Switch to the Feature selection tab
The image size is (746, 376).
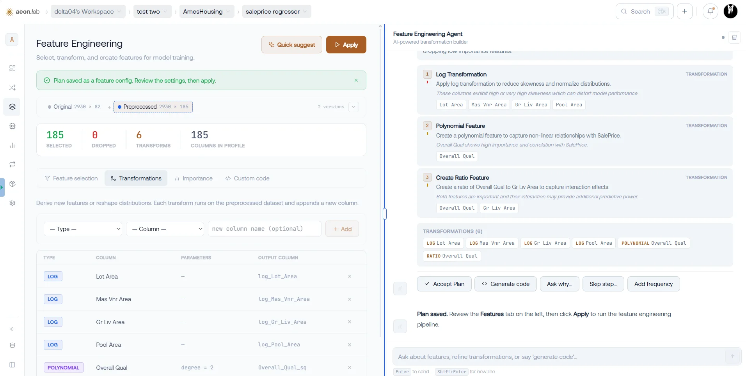click(71, 178)
